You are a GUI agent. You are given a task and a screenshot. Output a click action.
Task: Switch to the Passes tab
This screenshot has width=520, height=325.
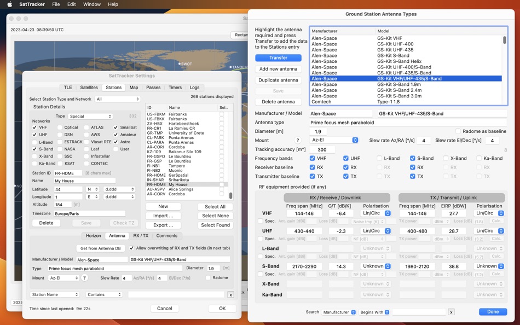click(153, 88)
